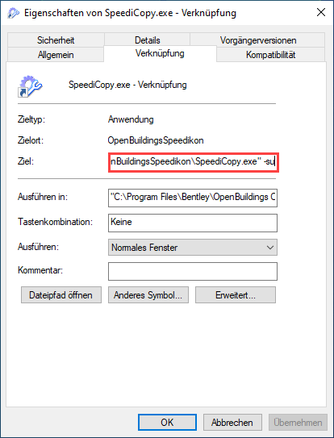The width and height of the screenshot is (334, 438).
Task: Click into the Ziel target field
Action: (x=194, y=162)
